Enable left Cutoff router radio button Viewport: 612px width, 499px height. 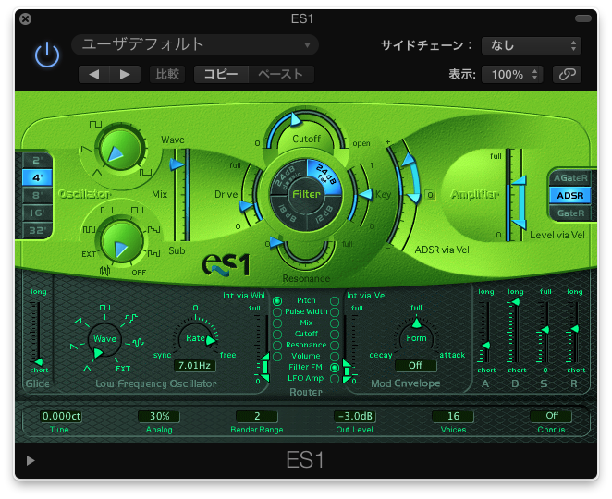click(x=277, y=334)
